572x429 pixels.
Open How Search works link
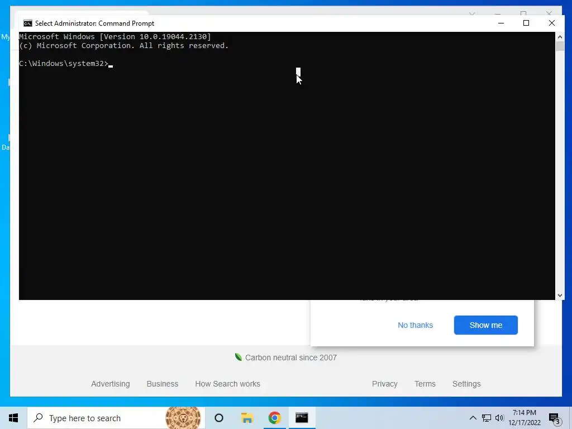[x=228, y=384]
